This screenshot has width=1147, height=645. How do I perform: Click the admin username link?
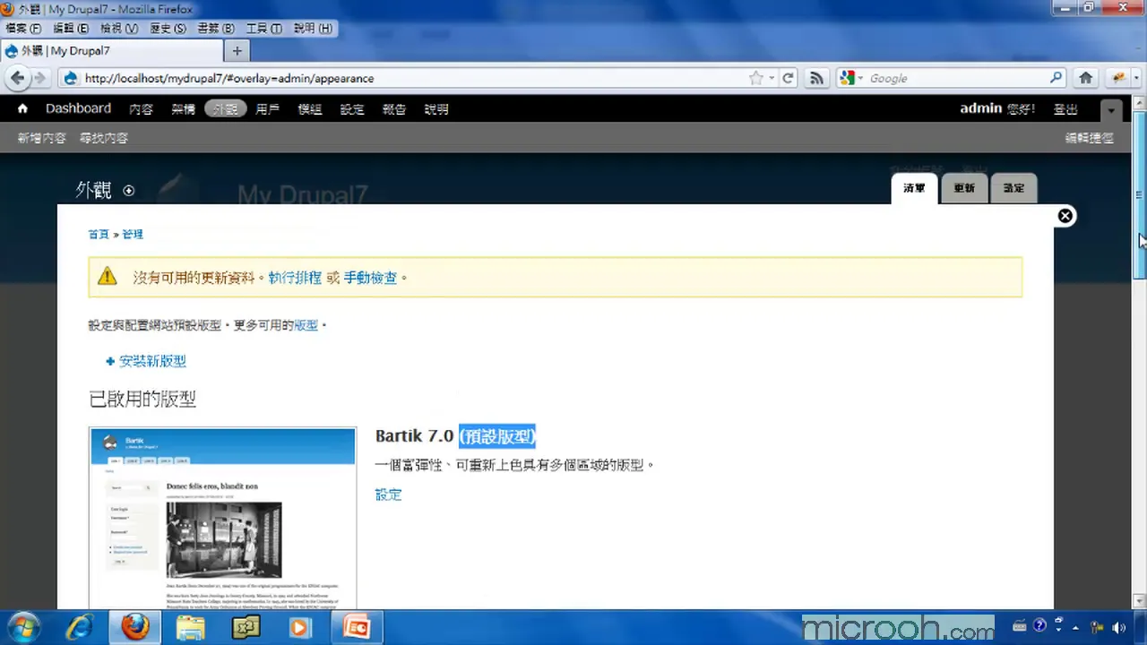[x=980, y=108]
